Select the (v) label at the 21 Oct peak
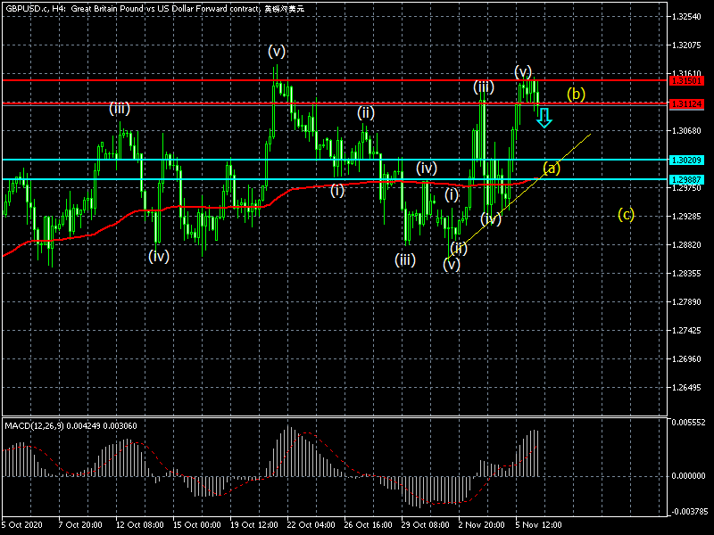The height and width of the screenshot is (535, 714). [277, 51]
